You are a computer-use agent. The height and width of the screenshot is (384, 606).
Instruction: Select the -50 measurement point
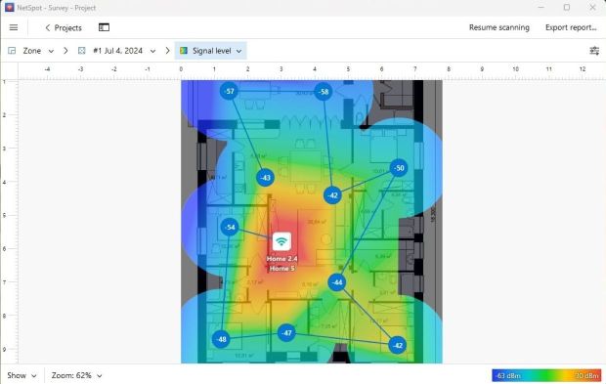click(x=399, y=168)
